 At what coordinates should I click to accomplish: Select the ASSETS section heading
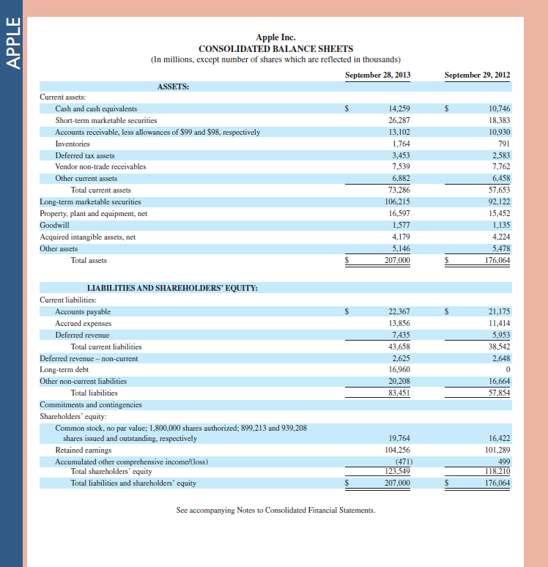173,86
